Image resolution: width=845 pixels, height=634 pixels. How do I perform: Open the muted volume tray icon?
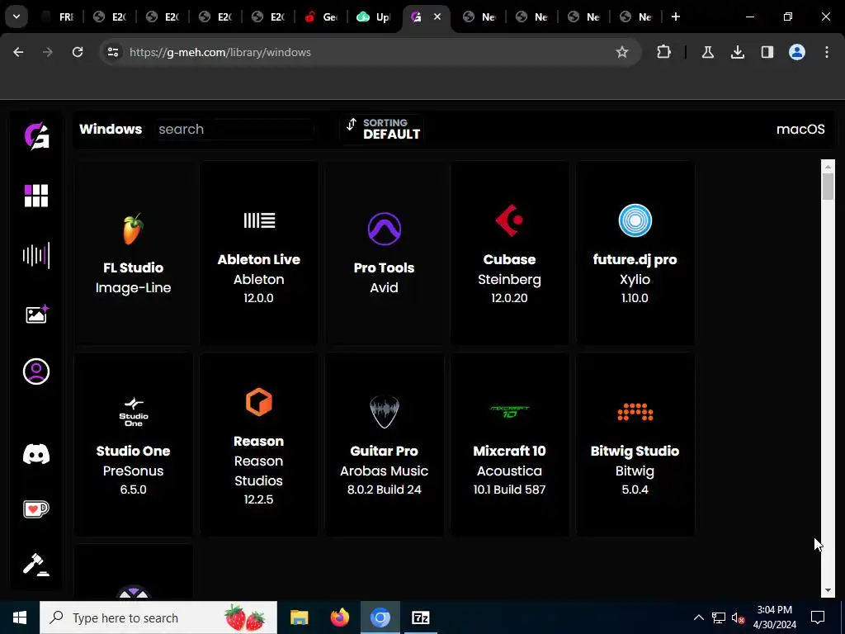coord(739,617)
